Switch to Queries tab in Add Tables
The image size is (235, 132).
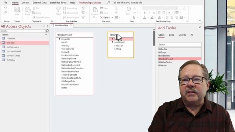[182, 35]
